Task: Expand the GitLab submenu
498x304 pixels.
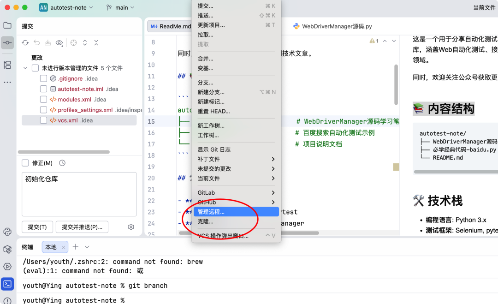Action: coord(236,193)
